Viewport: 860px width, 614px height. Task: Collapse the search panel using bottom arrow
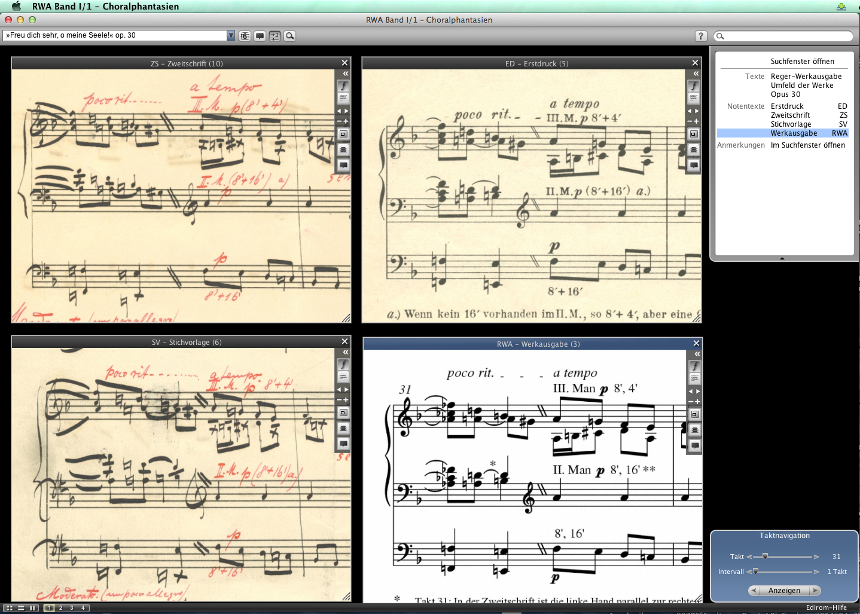point(782,258)
